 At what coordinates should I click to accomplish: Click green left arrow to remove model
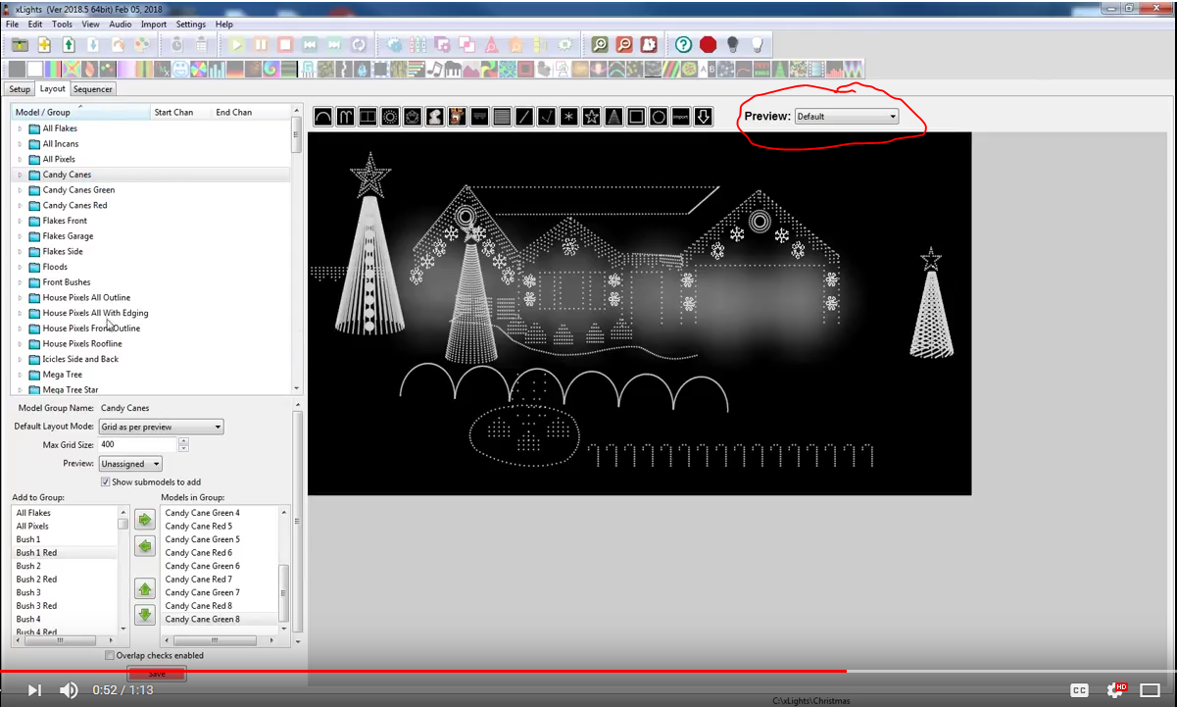tap(145, 545)
